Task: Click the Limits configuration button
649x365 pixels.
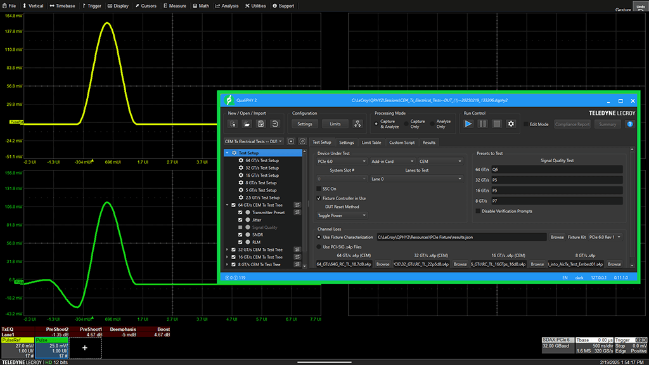Action: (x=335, y=124)
